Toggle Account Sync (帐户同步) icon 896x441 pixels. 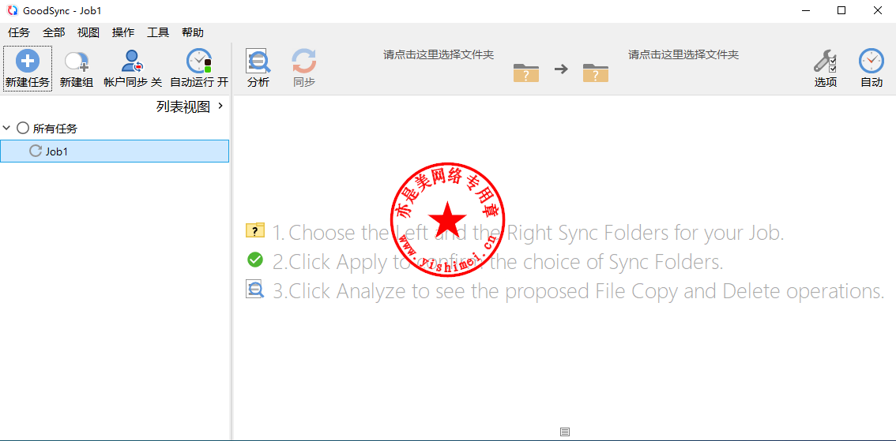133,61
